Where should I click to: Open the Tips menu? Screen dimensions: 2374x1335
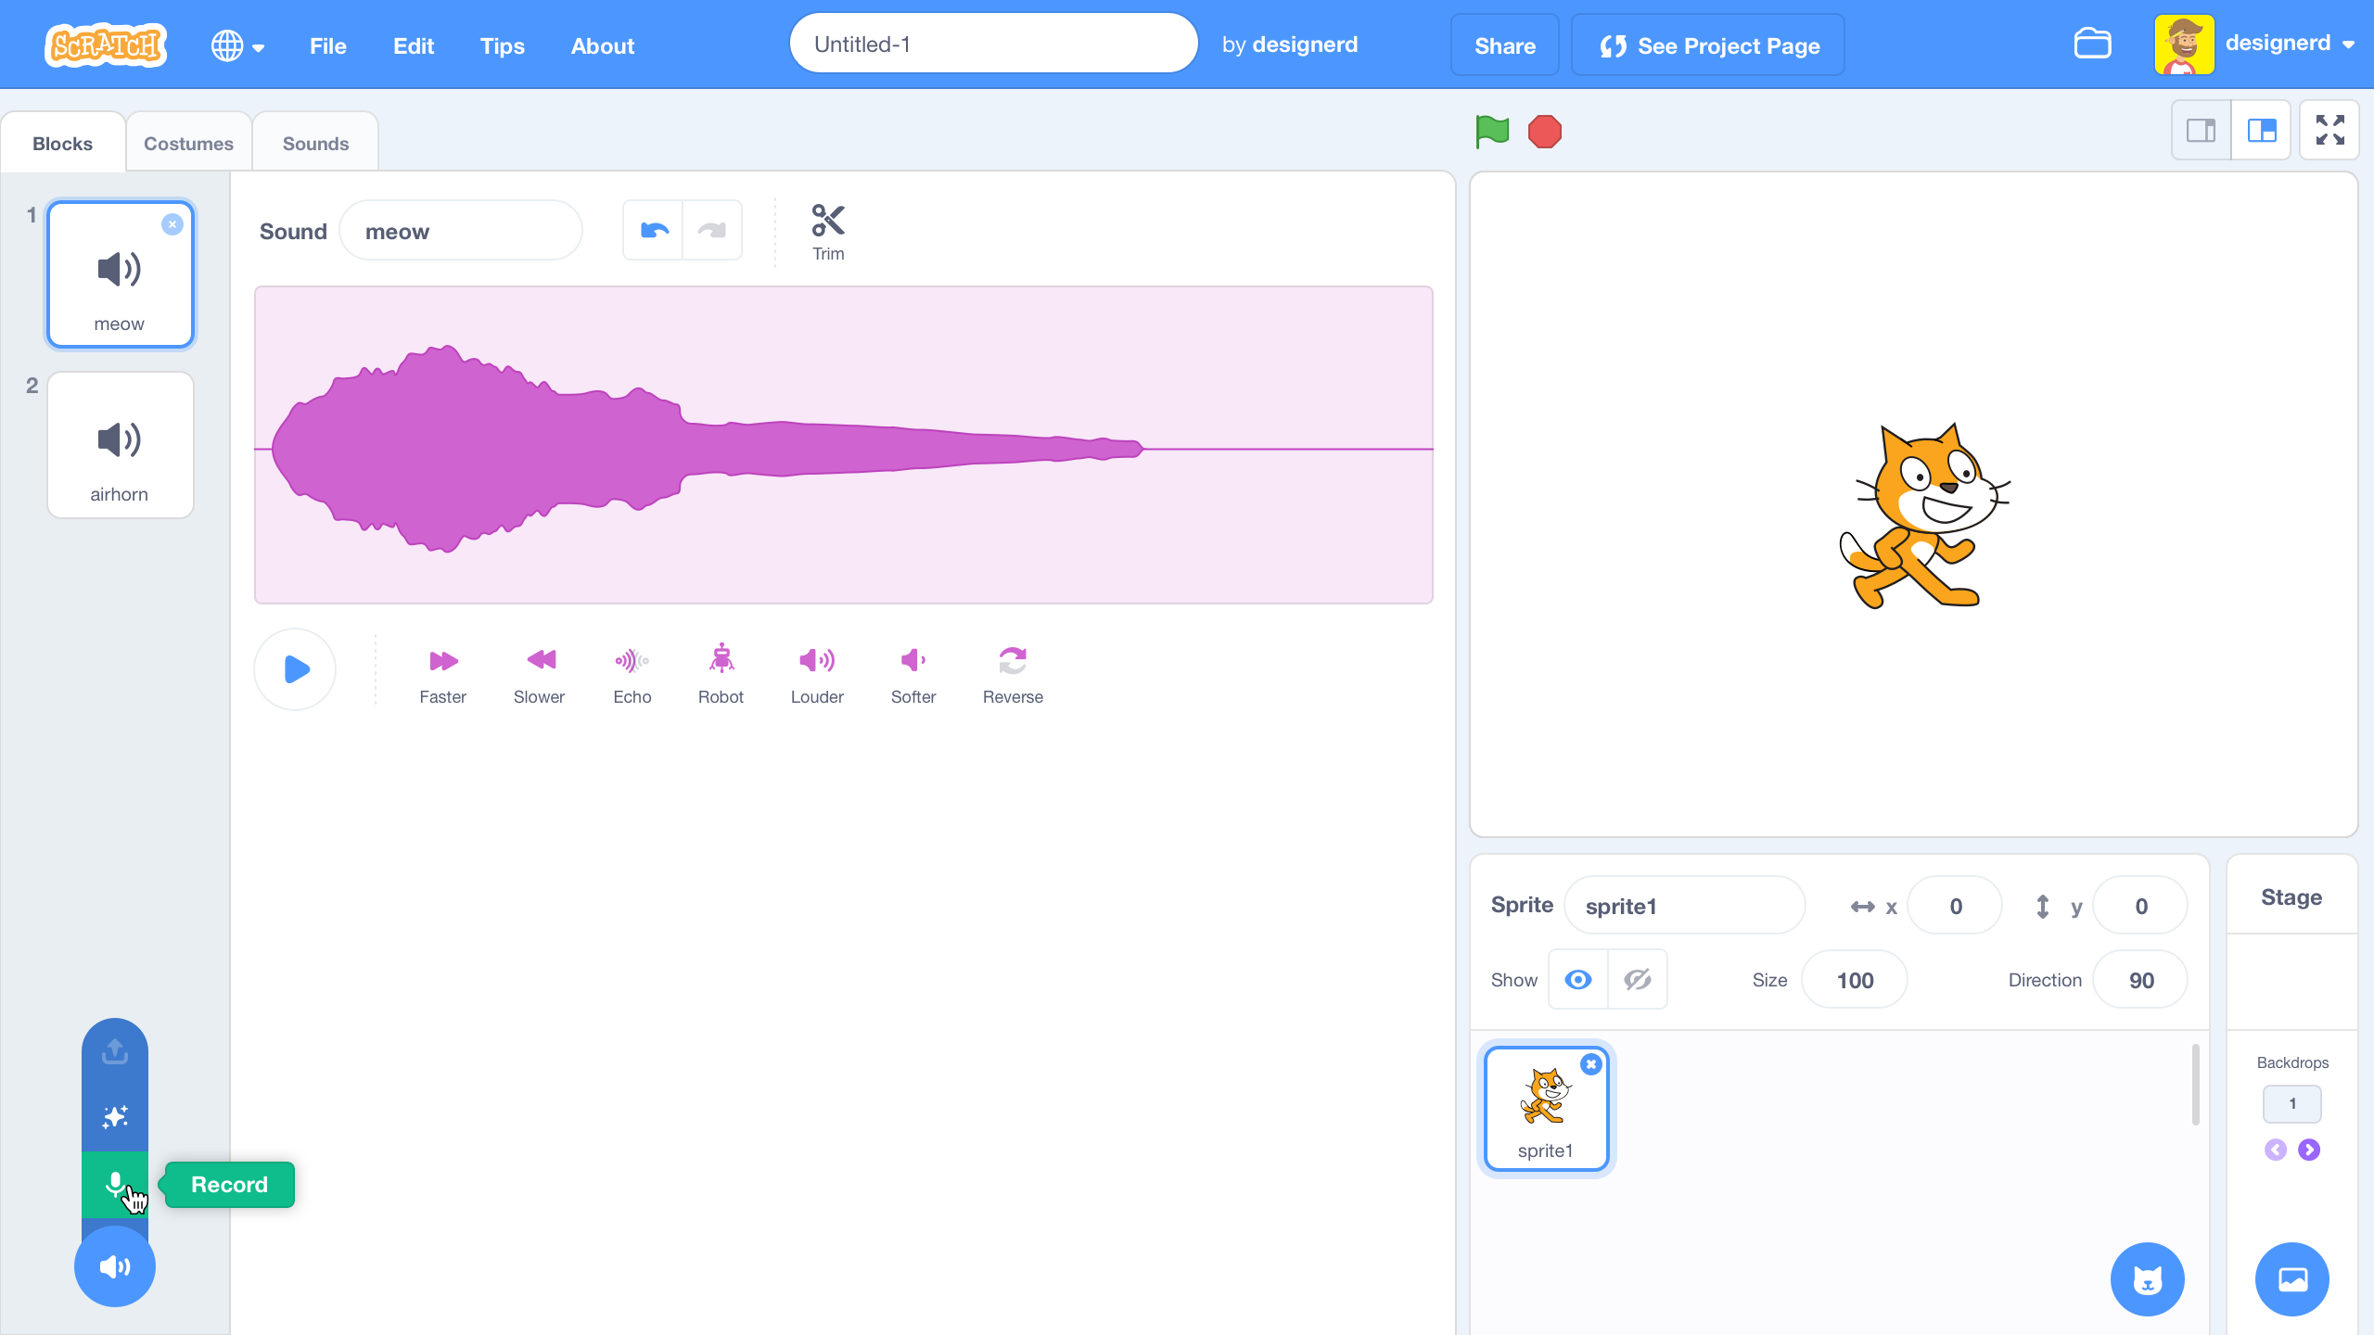[503, 45]
